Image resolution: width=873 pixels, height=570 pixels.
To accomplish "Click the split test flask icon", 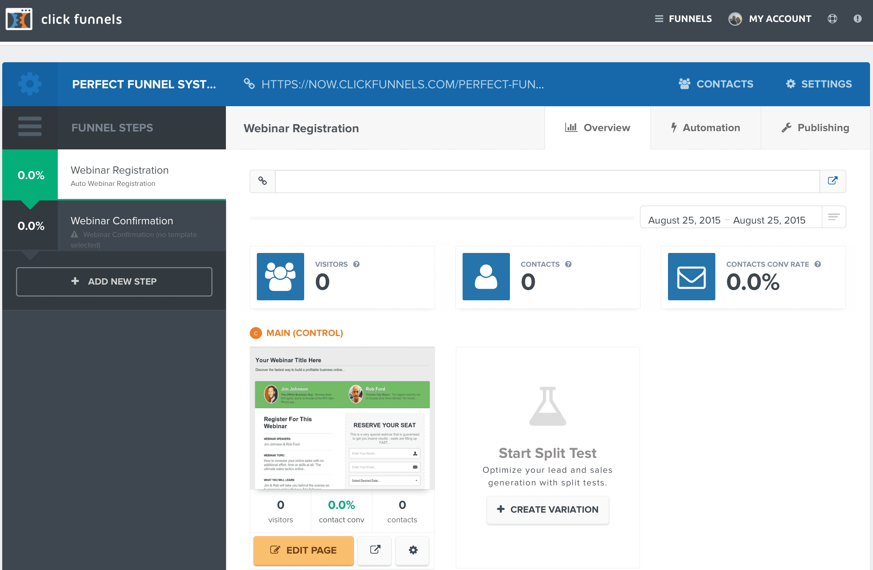I will tap(548, 406).
